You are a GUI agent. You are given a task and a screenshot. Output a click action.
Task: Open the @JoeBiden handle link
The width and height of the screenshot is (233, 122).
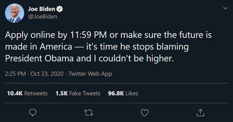(42, 16)
